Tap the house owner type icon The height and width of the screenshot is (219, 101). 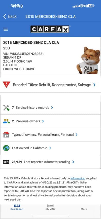[x=6, y=135]
